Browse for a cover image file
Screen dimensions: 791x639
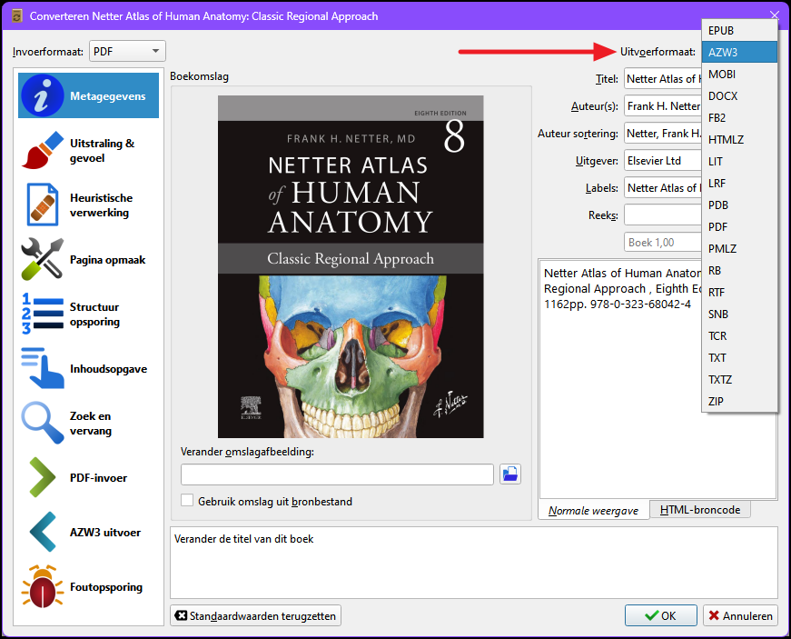(510, 474)
